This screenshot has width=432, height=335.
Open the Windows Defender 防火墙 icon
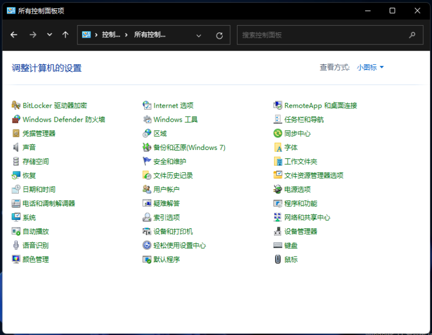click(x=16, y=120)
